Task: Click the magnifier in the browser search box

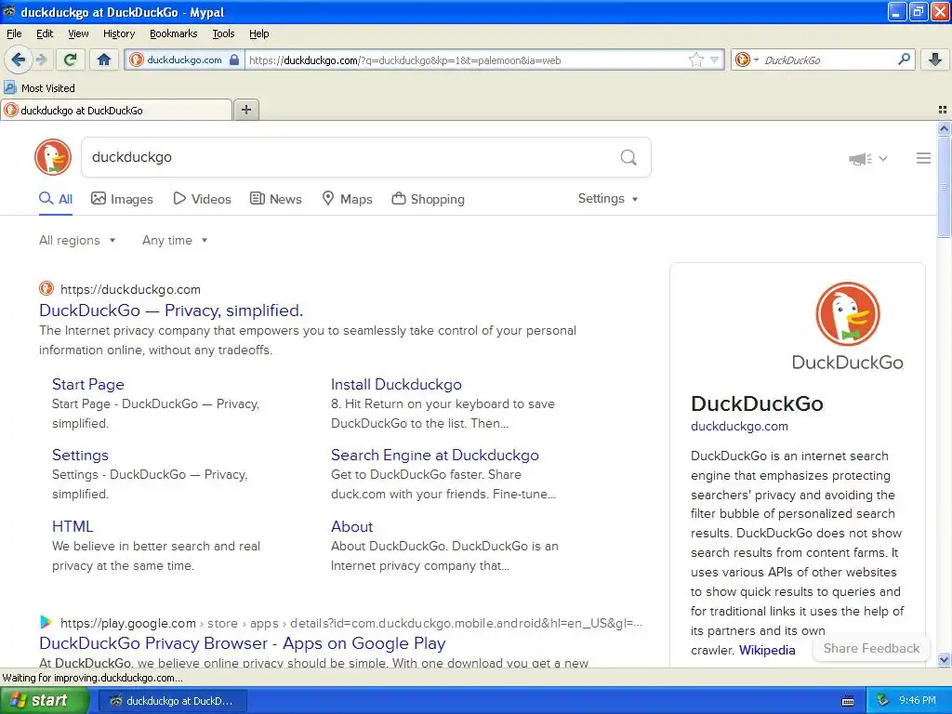Action: [x=904, y=59]
